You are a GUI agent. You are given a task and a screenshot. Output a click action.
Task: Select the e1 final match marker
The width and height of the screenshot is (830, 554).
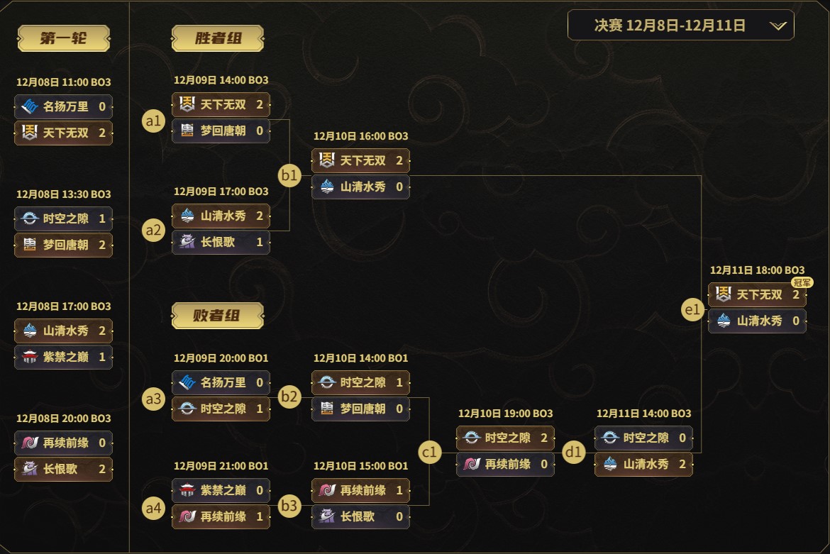tap(692, 309)
